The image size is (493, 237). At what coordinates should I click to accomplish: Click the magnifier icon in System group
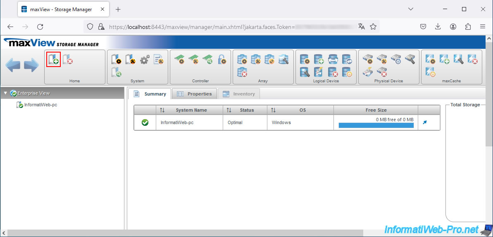click(x=116, y=73)
